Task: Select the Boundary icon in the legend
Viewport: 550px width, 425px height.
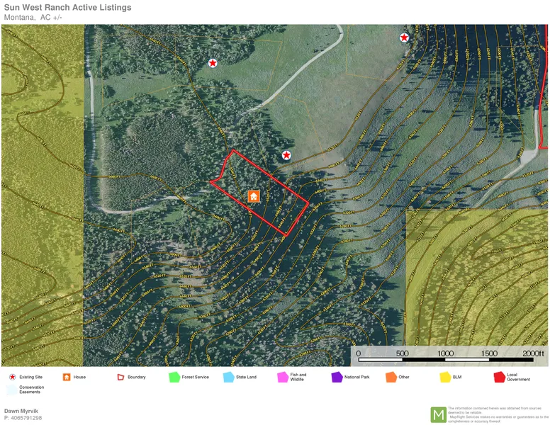Action: click(120, 377)
